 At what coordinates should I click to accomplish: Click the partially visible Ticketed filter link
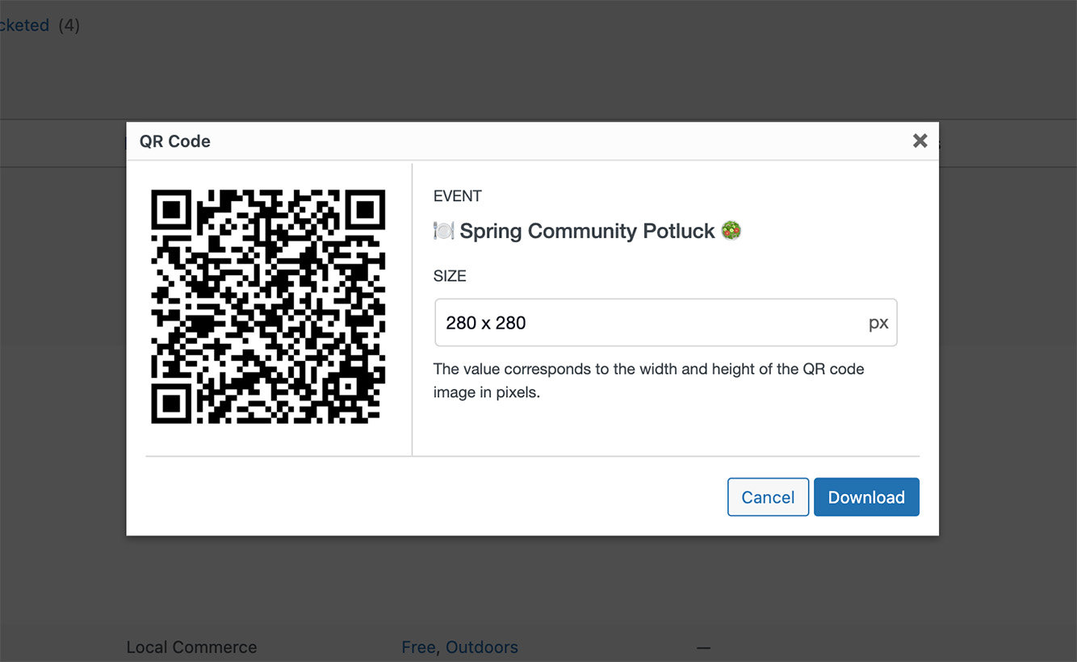[24, 25]
